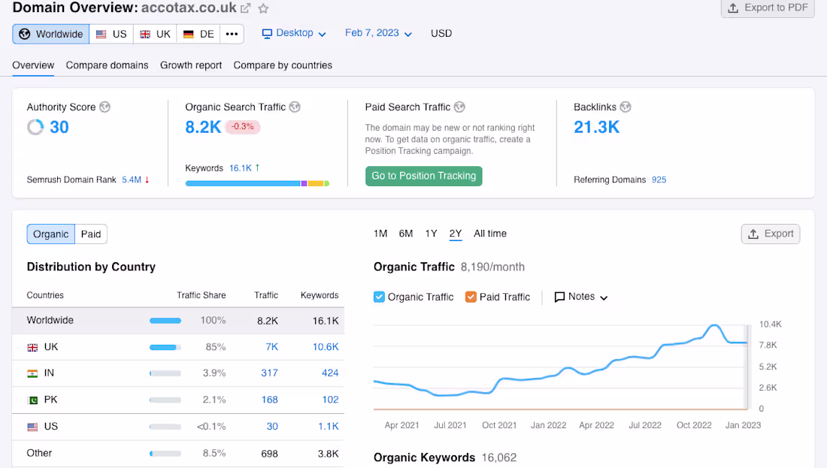Viewport: 827px width, 468px height.
Task: Click the Backlinks info tooltip icon
Action: pos(625,107)
